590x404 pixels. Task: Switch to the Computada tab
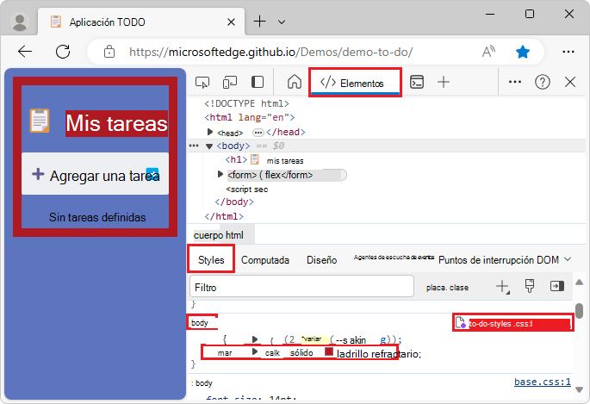click(x=265, y=260)
